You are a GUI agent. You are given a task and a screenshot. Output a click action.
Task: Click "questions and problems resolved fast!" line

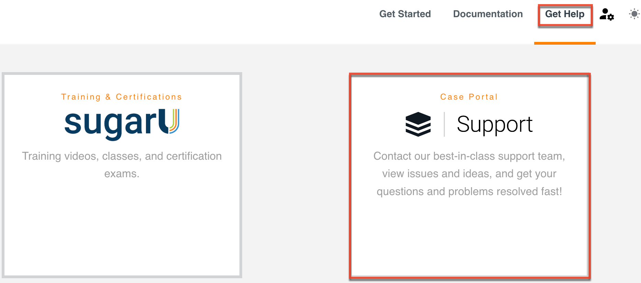click(469, 192)
